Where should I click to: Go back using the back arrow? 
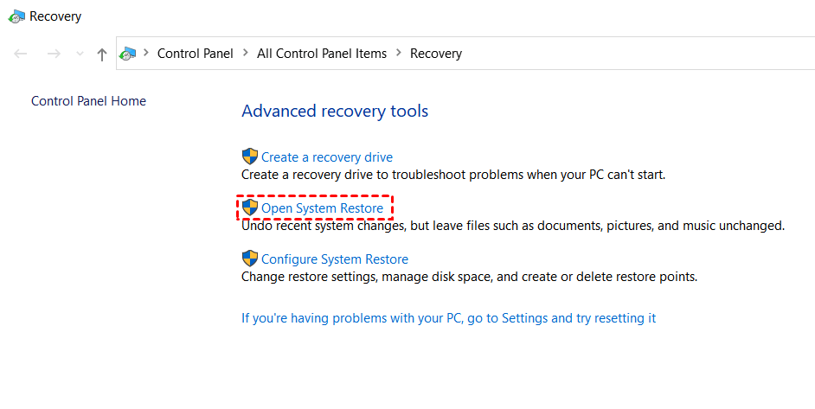(x=21, y=54)
